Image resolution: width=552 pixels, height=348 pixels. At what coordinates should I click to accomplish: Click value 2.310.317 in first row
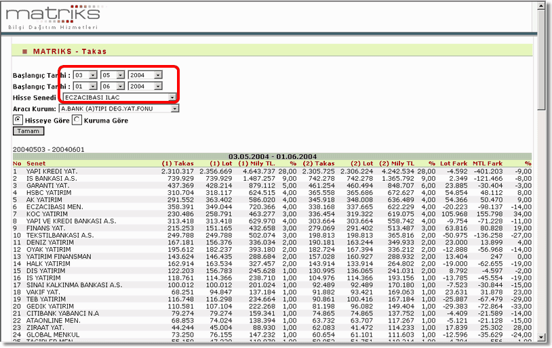[x=178, y=171]
